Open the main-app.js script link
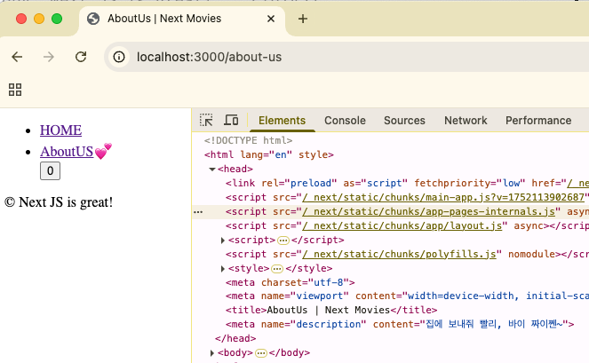This screenshot has width=589, height=363. point(443,197)
